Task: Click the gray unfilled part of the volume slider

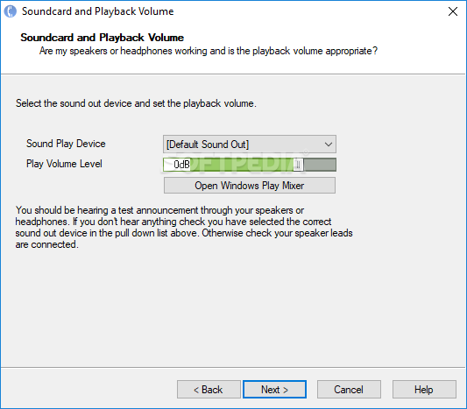Action: (320, 165)
